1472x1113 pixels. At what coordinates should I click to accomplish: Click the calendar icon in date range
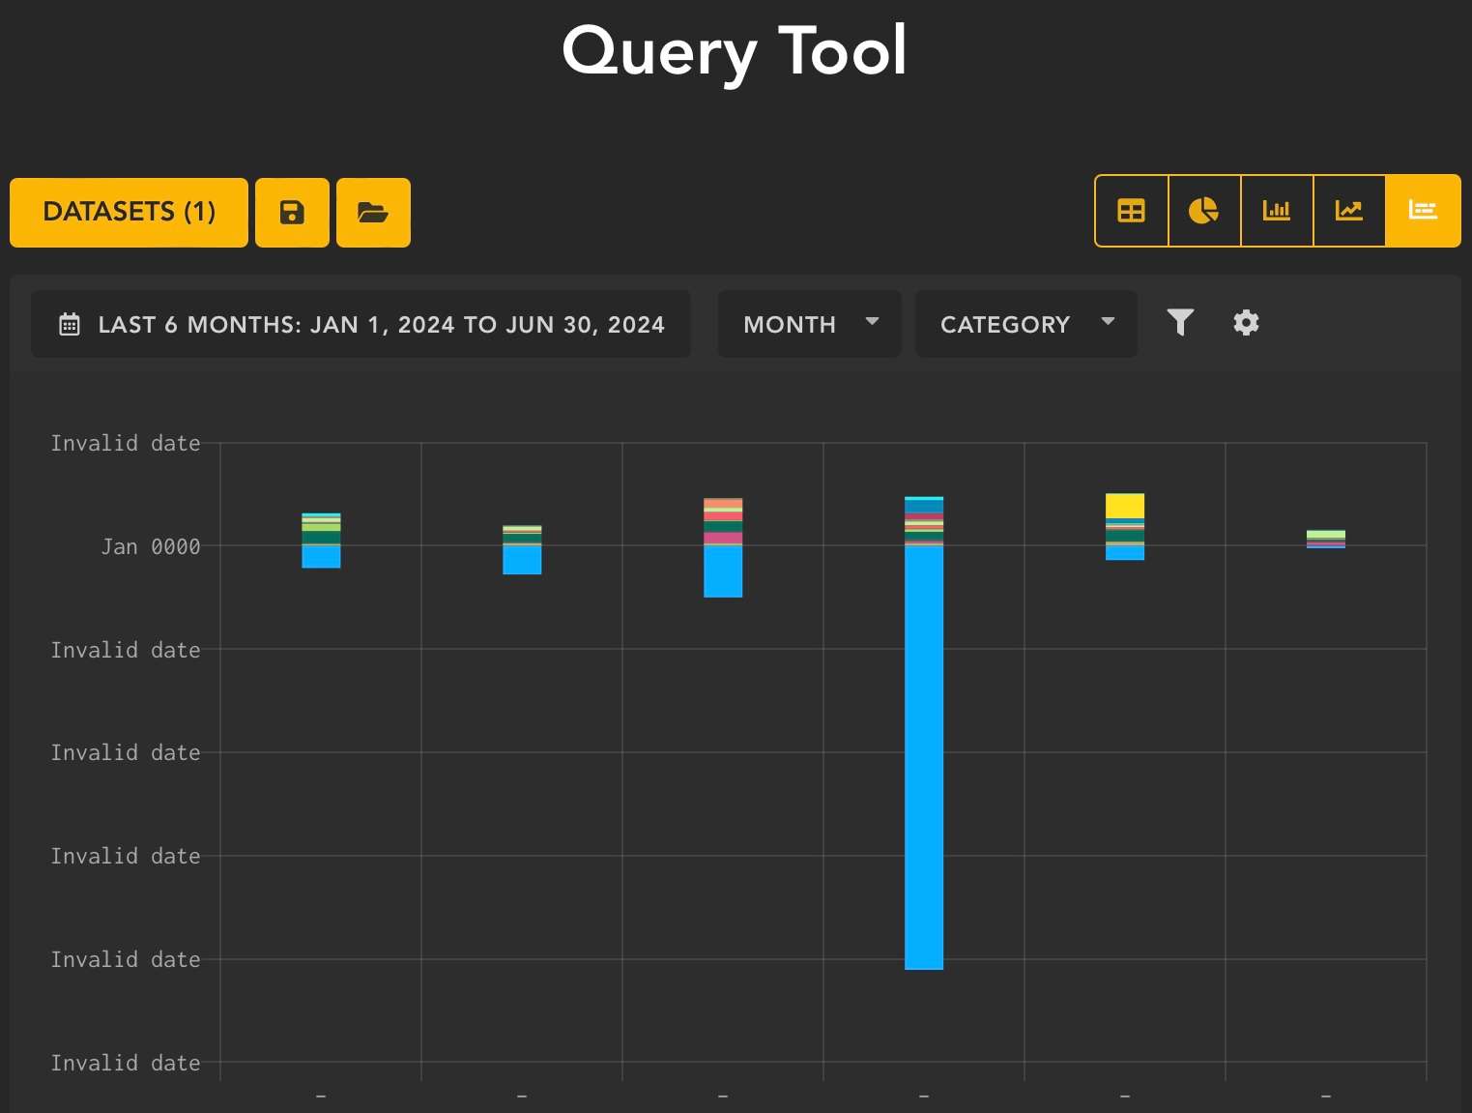coord(70,324)
